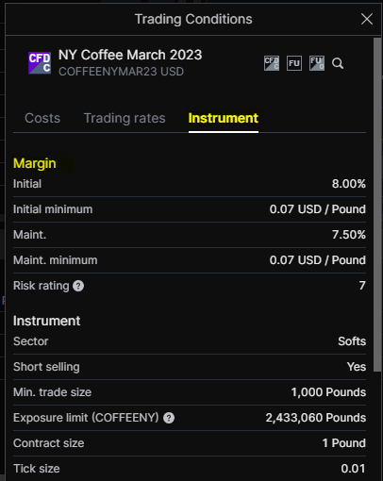The width and height of the screenshot is (383, 481).
Task: Click the purple CFD C instrument logo
Action: pyautogui.click(x=40, y=63)
